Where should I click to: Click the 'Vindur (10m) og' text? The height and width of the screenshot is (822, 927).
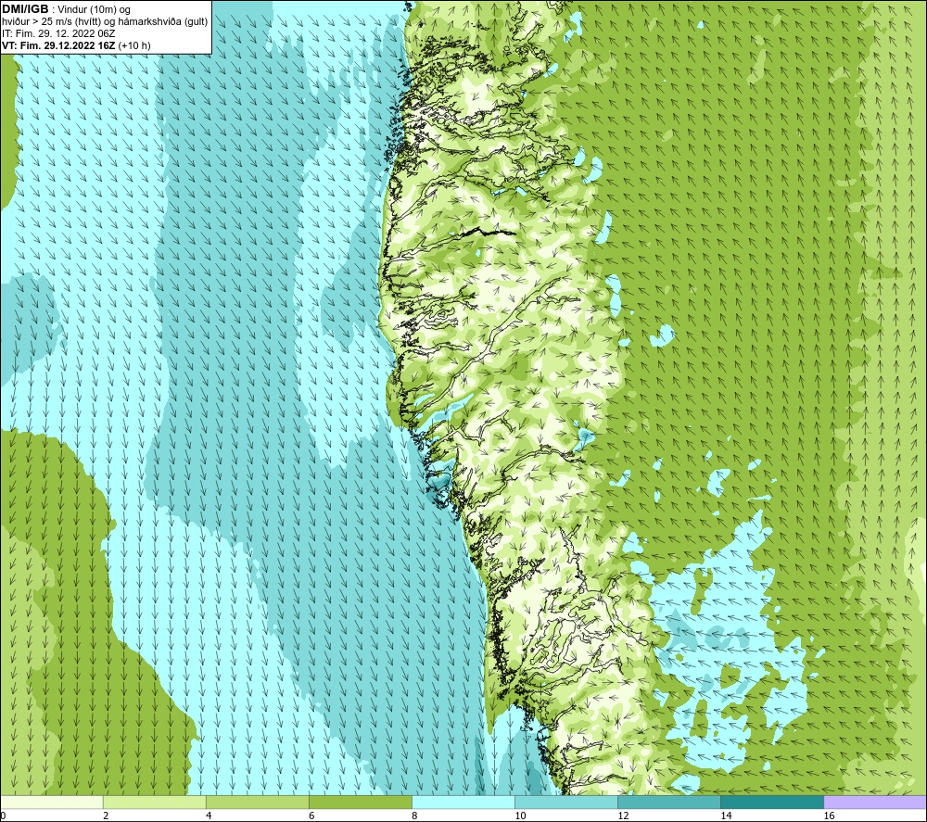coord(94,10)
